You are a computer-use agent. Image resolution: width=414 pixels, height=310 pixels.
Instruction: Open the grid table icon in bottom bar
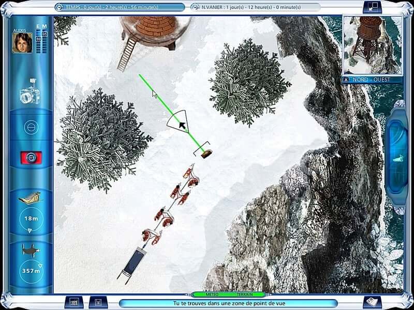click(x=74, y=302)
